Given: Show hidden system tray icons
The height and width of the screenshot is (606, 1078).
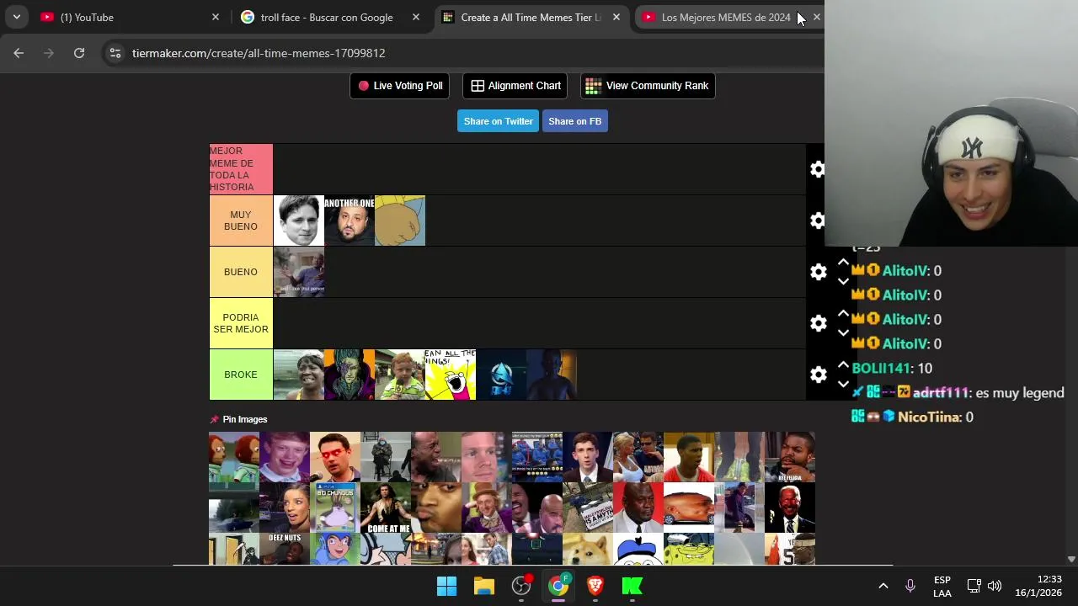Looking at the screenshot, I should (883, 586).
